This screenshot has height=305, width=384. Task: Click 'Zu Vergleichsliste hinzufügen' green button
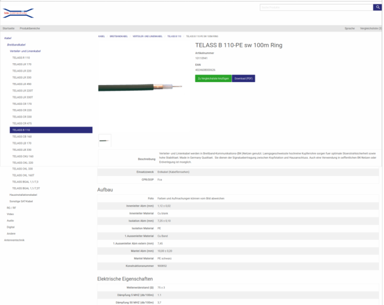point(213,78)
